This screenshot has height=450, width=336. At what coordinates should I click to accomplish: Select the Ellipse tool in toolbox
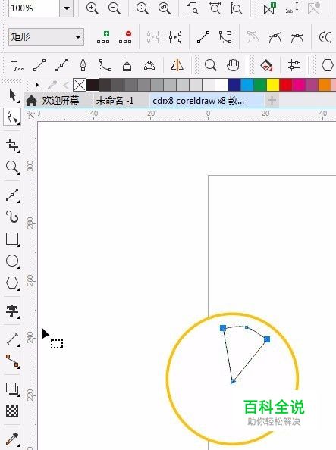[x=13, y=261]
